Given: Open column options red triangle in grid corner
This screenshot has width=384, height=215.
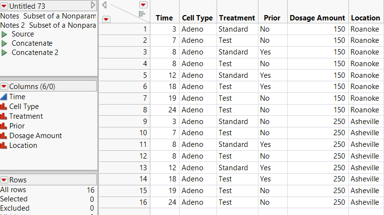Looking at the screenshot, I should [x=143, y=5].
